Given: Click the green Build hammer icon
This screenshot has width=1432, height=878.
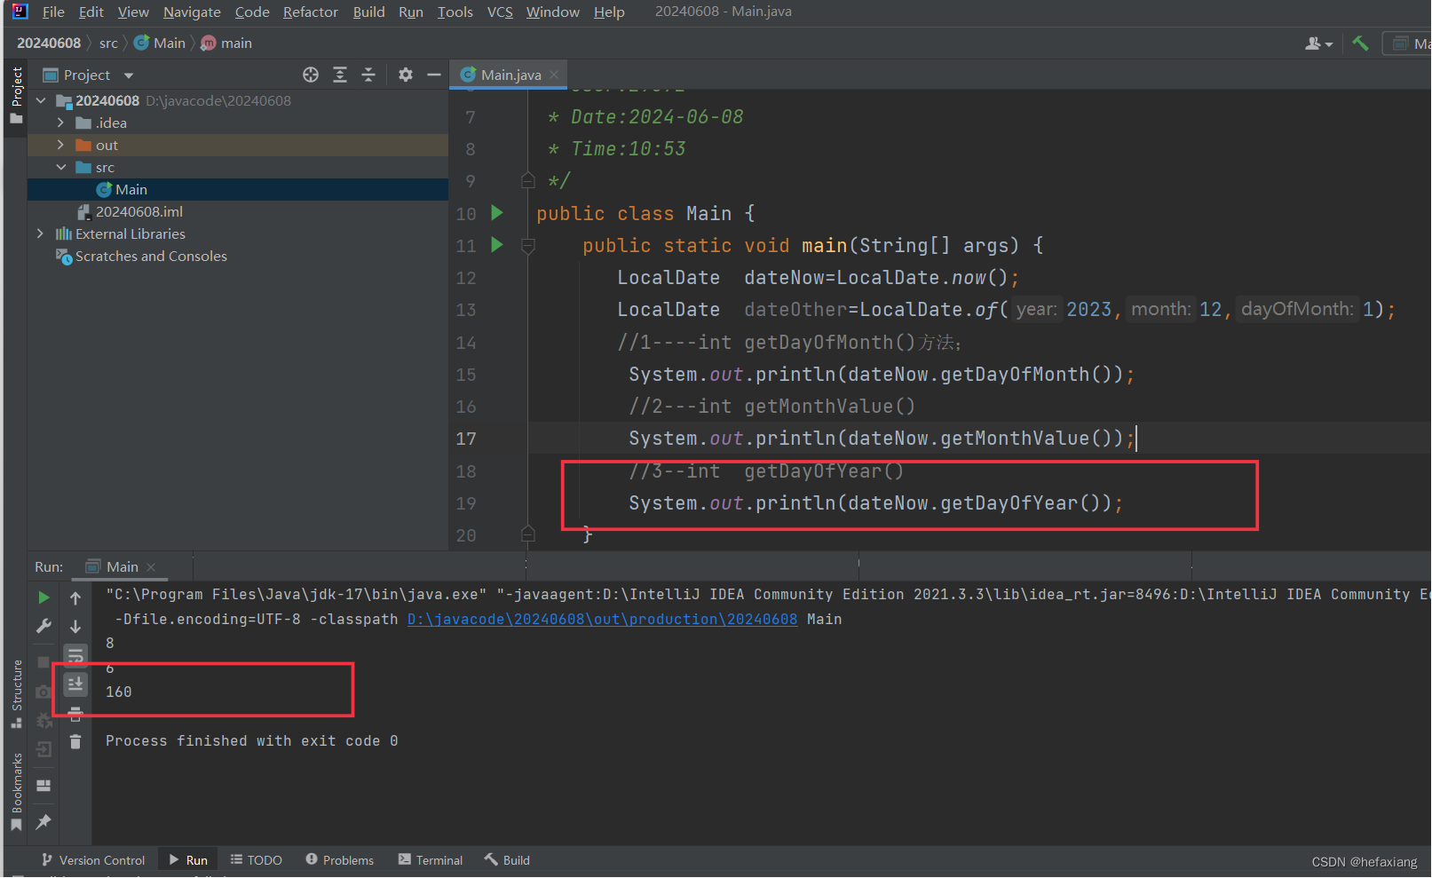Looking at the screenshot, I should (x=1360, y=43).
